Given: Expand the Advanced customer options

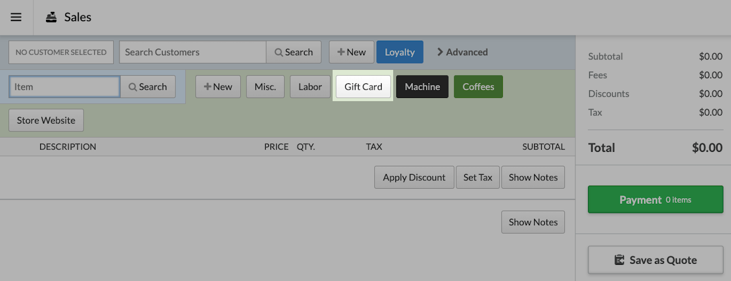Looking at the screenshot, I should click(x=462, y=52).
